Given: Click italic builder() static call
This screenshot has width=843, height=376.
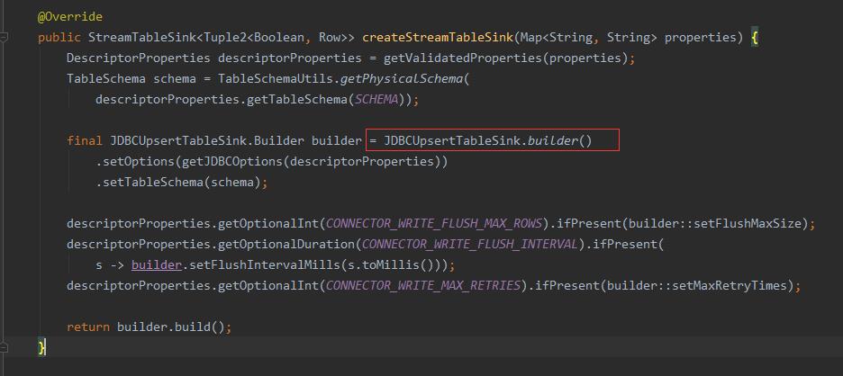Looking at the screenshot, I should 559,140.
